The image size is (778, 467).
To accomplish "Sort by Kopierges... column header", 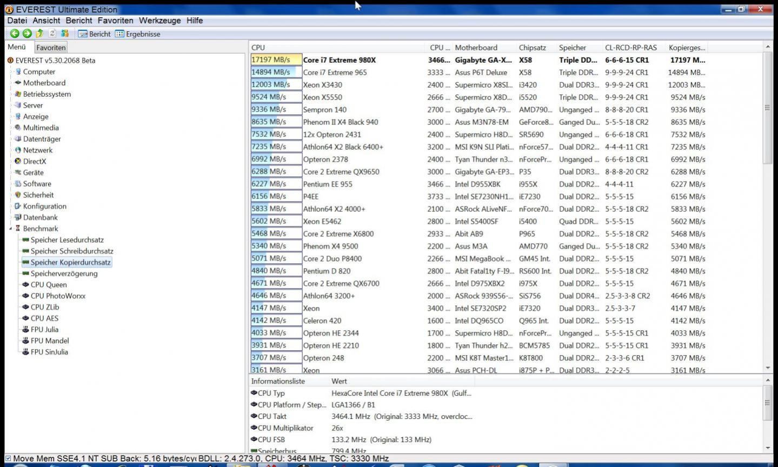I will coord(687,48).
